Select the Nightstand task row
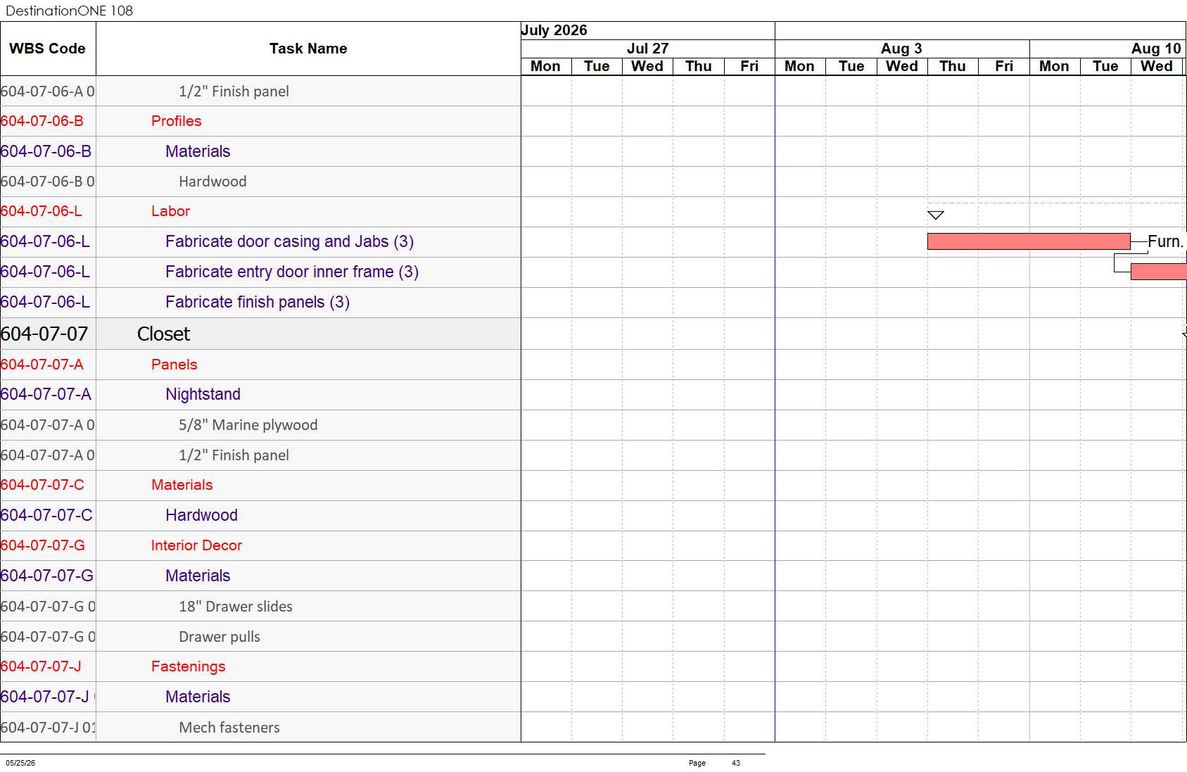The height and width of the screenshot is (772, 1187). click(260, 394)
